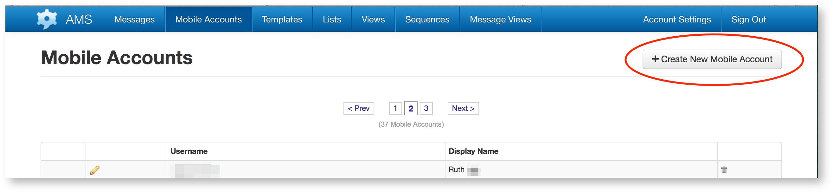Jump to page 3
The image size is (833, 193).
click(426, 108)
